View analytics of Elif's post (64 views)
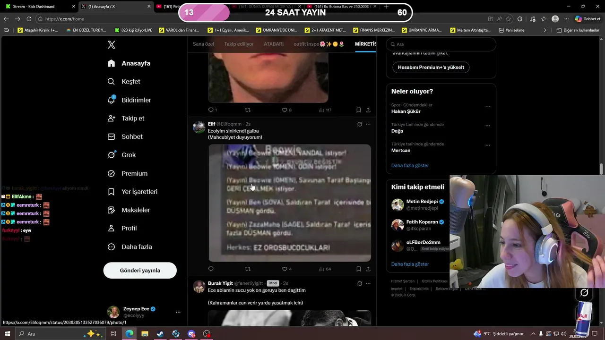Screen dimensions: 605x340 325,269
